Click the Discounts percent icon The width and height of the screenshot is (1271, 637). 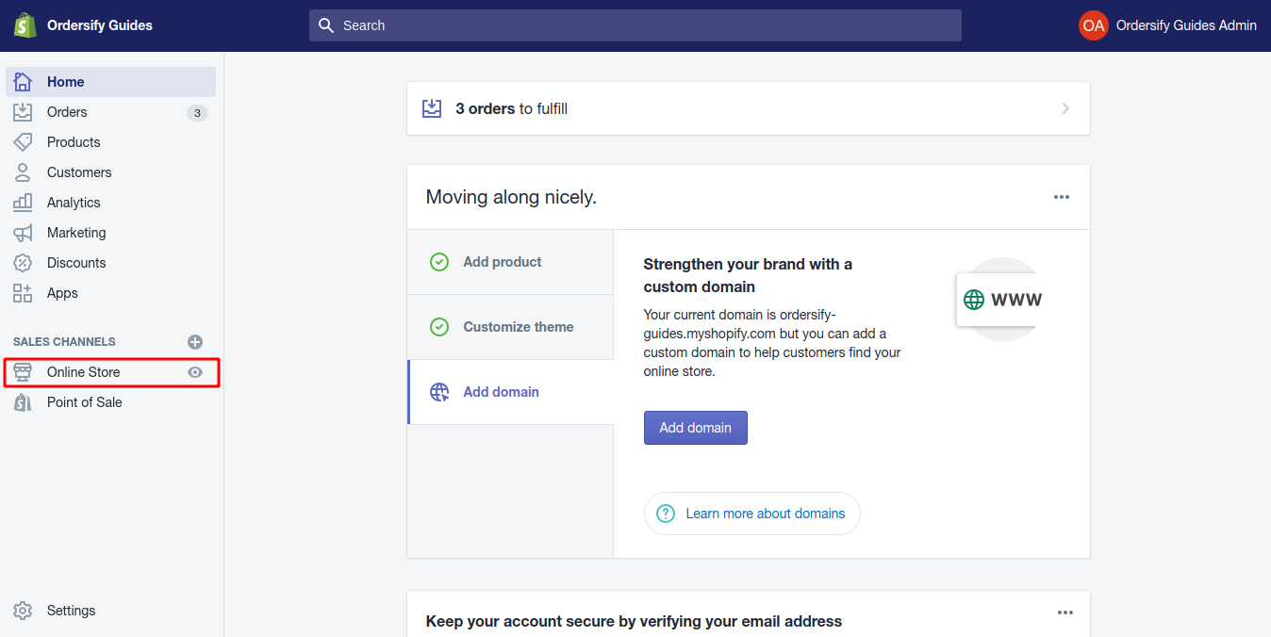(23, 263)
